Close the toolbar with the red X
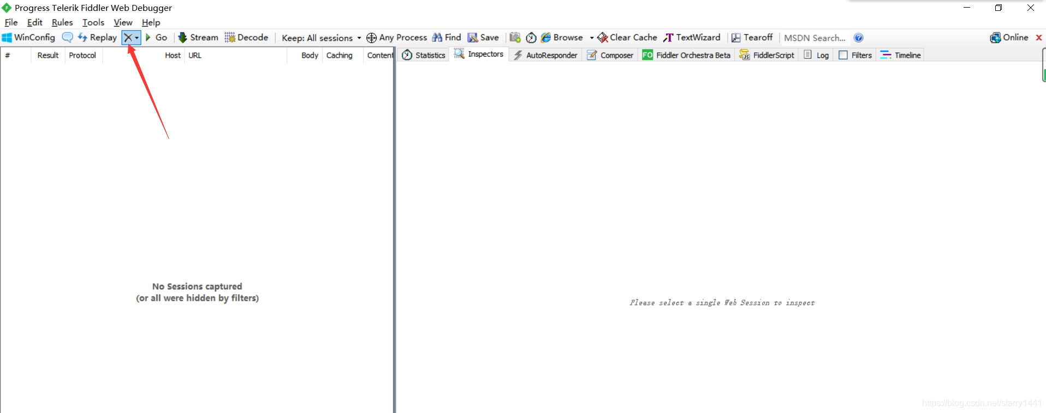Image resolution: width=1046 pixels, height=413 pixels. click(1039, 38)
